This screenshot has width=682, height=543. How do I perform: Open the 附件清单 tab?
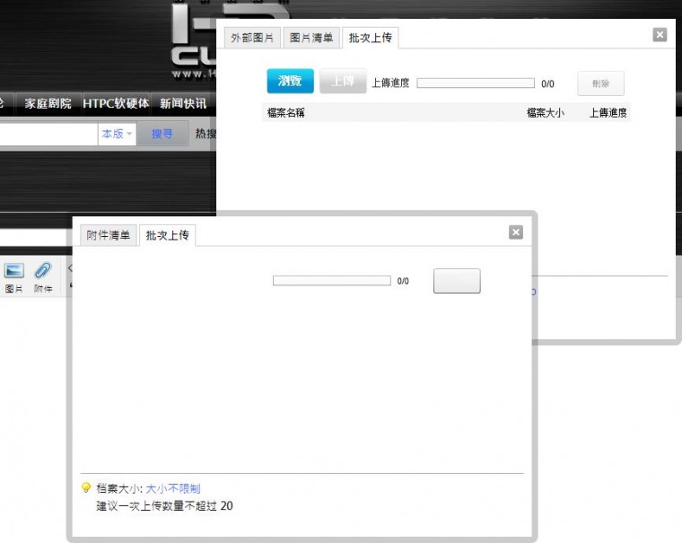(109, 235)
